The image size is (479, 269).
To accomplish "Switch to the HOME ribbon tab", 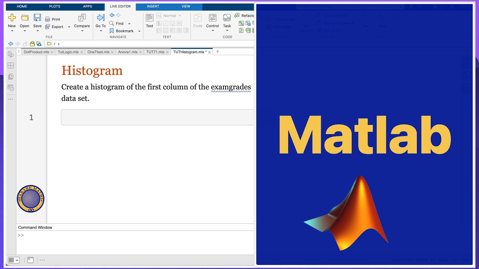I will [x=22, y=6].
